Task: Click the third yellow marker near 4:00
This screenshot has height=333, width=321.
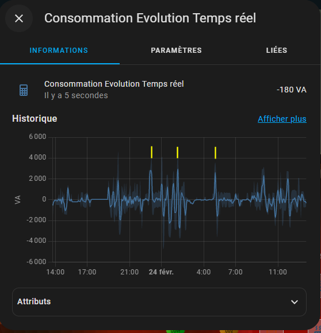Action: pos(215,153)
